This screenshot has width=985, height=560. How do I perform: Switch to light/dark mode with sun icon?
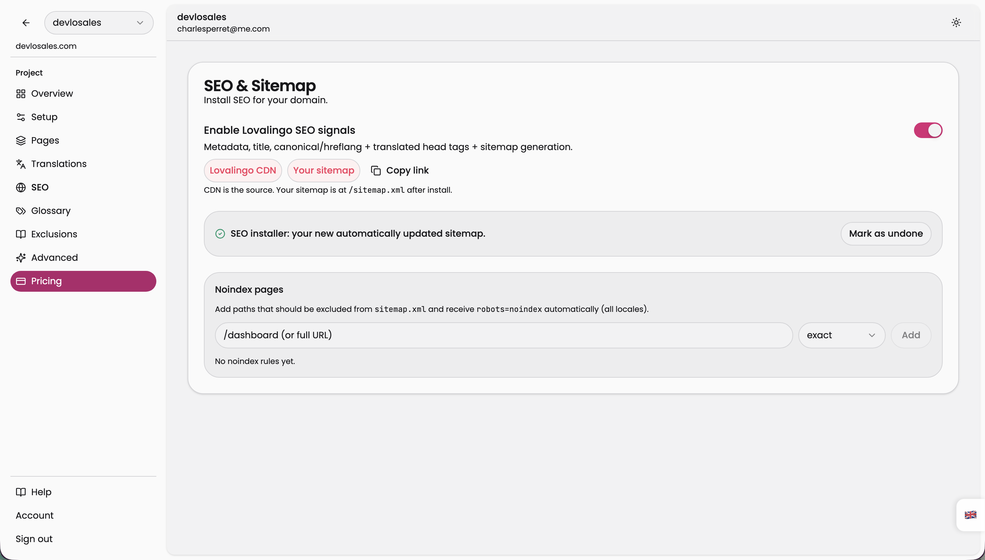956,22
